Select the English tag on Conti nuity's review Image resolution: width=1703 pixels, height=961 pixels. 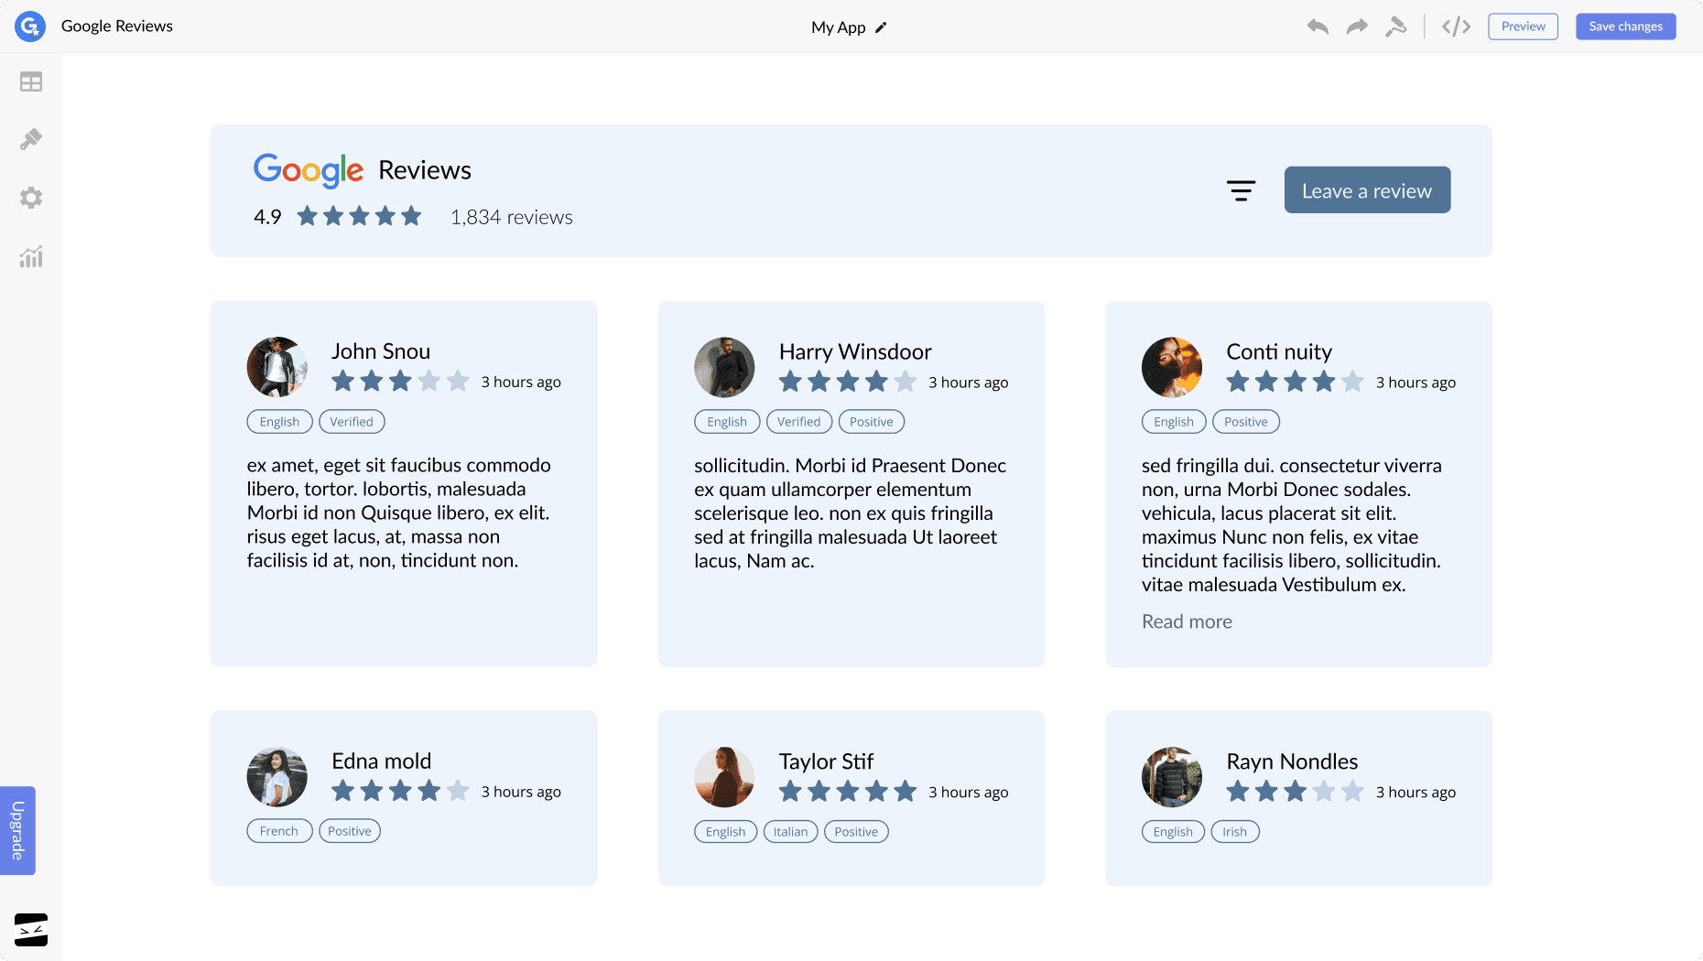pos(1174,422)
